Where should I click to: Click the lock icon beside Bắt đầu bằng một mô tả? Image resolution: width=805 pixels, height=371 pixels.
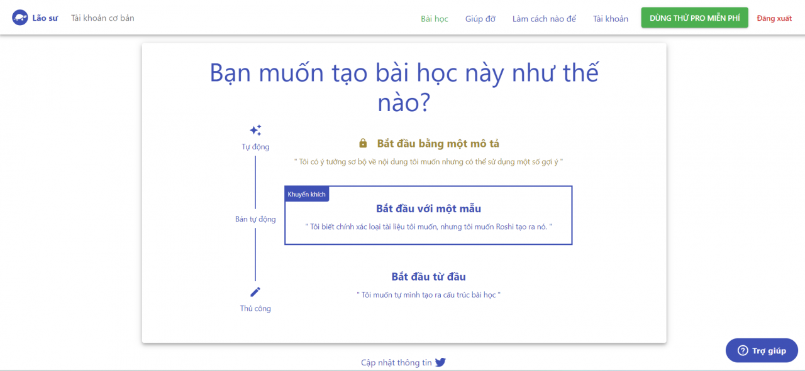click(364, 143)
